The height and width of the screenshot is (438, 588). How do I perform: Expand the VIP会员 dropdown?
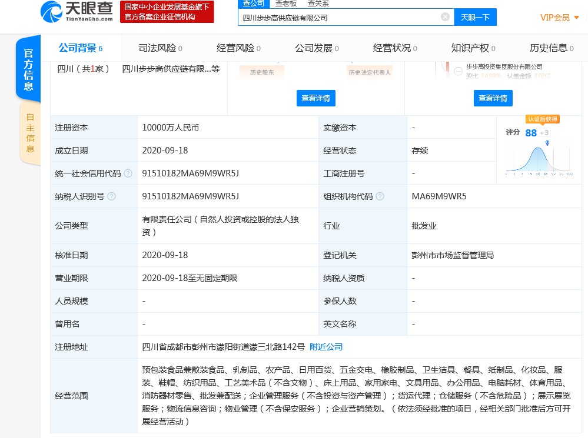pyautogui.click(x=560, y=18)
